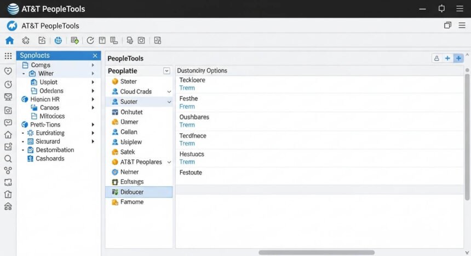The width and height of the screenshot is (471, 256).
Task: Open the clock history sidebar icon
Action: click(x=8, y=85)
